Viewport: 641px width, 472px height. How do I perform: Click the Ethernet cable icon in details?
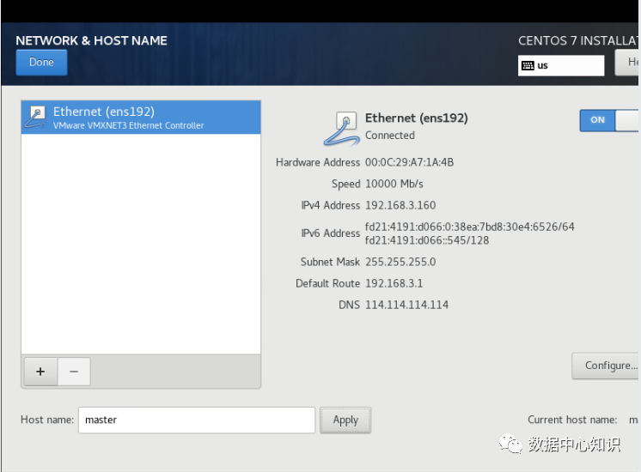point(342,129)
